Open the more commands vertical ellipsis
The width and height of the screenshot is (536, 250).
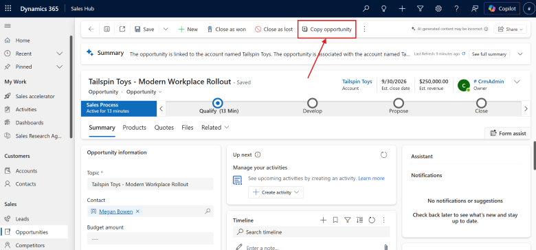tap(364, 29)
